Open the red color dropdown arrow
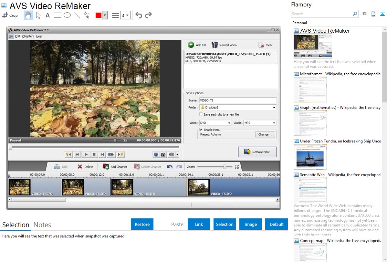 105,15
